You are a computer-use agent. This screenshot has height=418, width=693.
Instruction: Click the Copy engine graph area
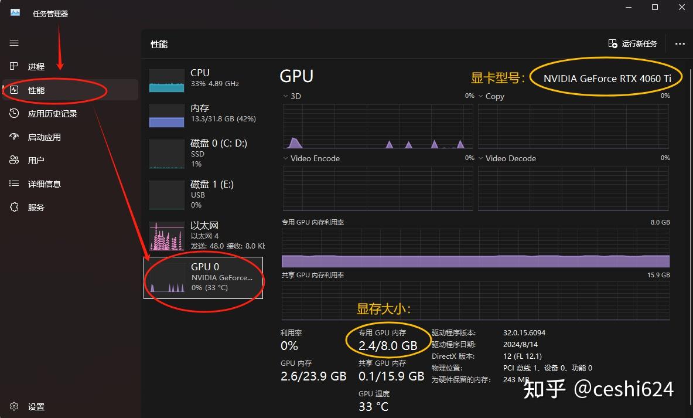coord(573,127)
